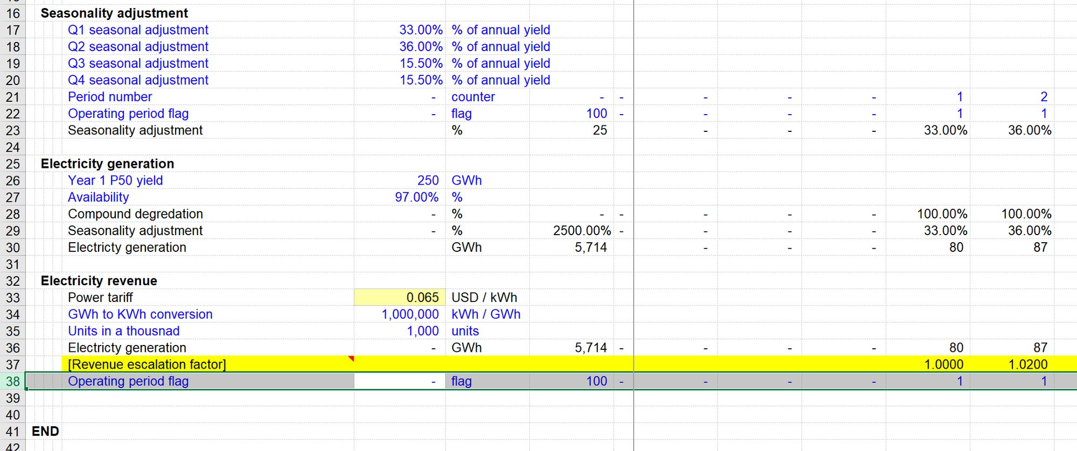Screen dimensions: 1077x451
Task: Click the "GWh to KWh conversion" label
Action: point(140,314)
